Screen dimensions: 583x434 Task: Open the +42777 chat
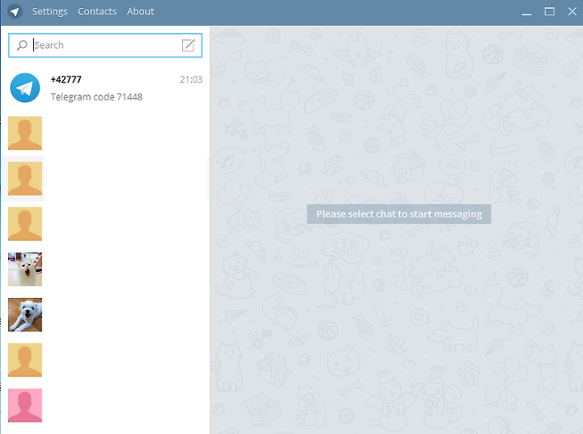click(105, 87)
